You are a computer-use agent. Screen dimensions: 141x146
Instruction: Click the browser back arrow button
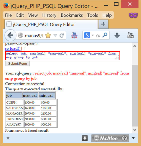[10, 35]
